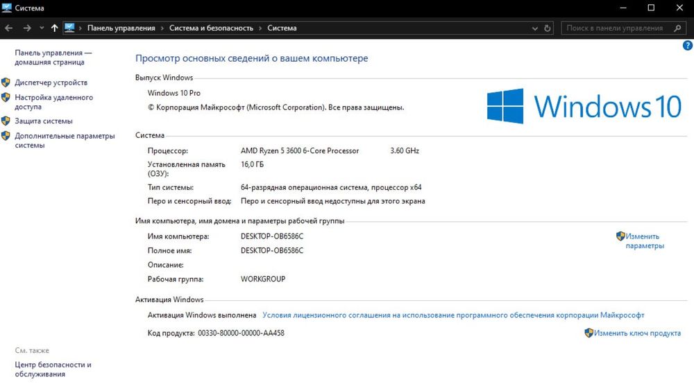Viewport: 694px width, 391px height.
Task: Expand chevron after Панель управления breadcrumb
Action: point(162,28)
